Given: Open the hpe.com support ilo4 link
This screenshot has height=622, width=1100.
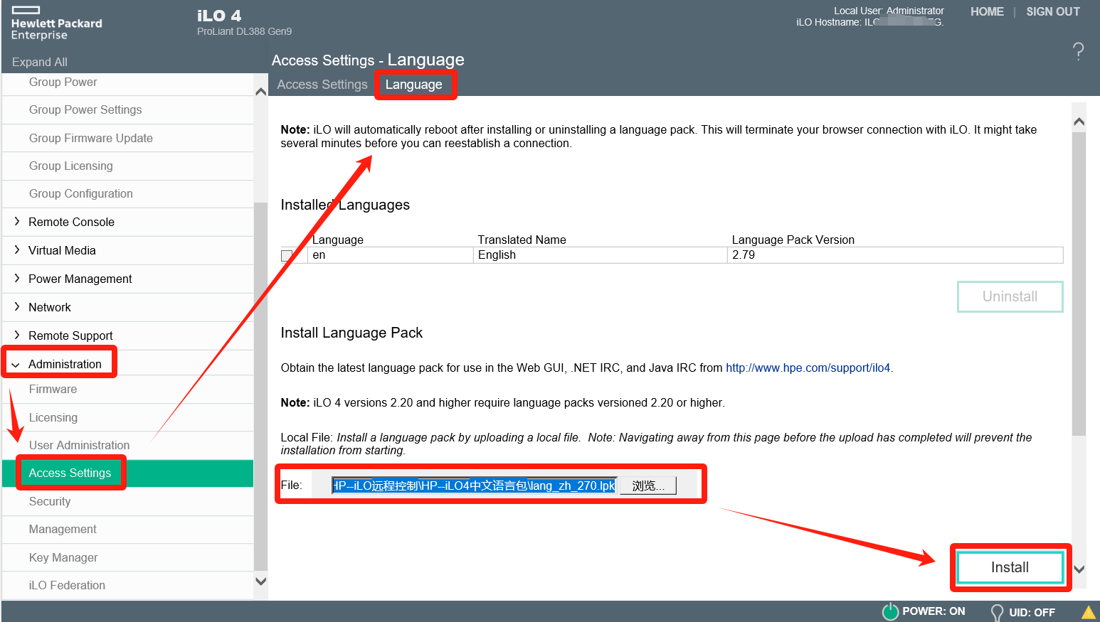Looking at the screenshot, I should [808, 368].
